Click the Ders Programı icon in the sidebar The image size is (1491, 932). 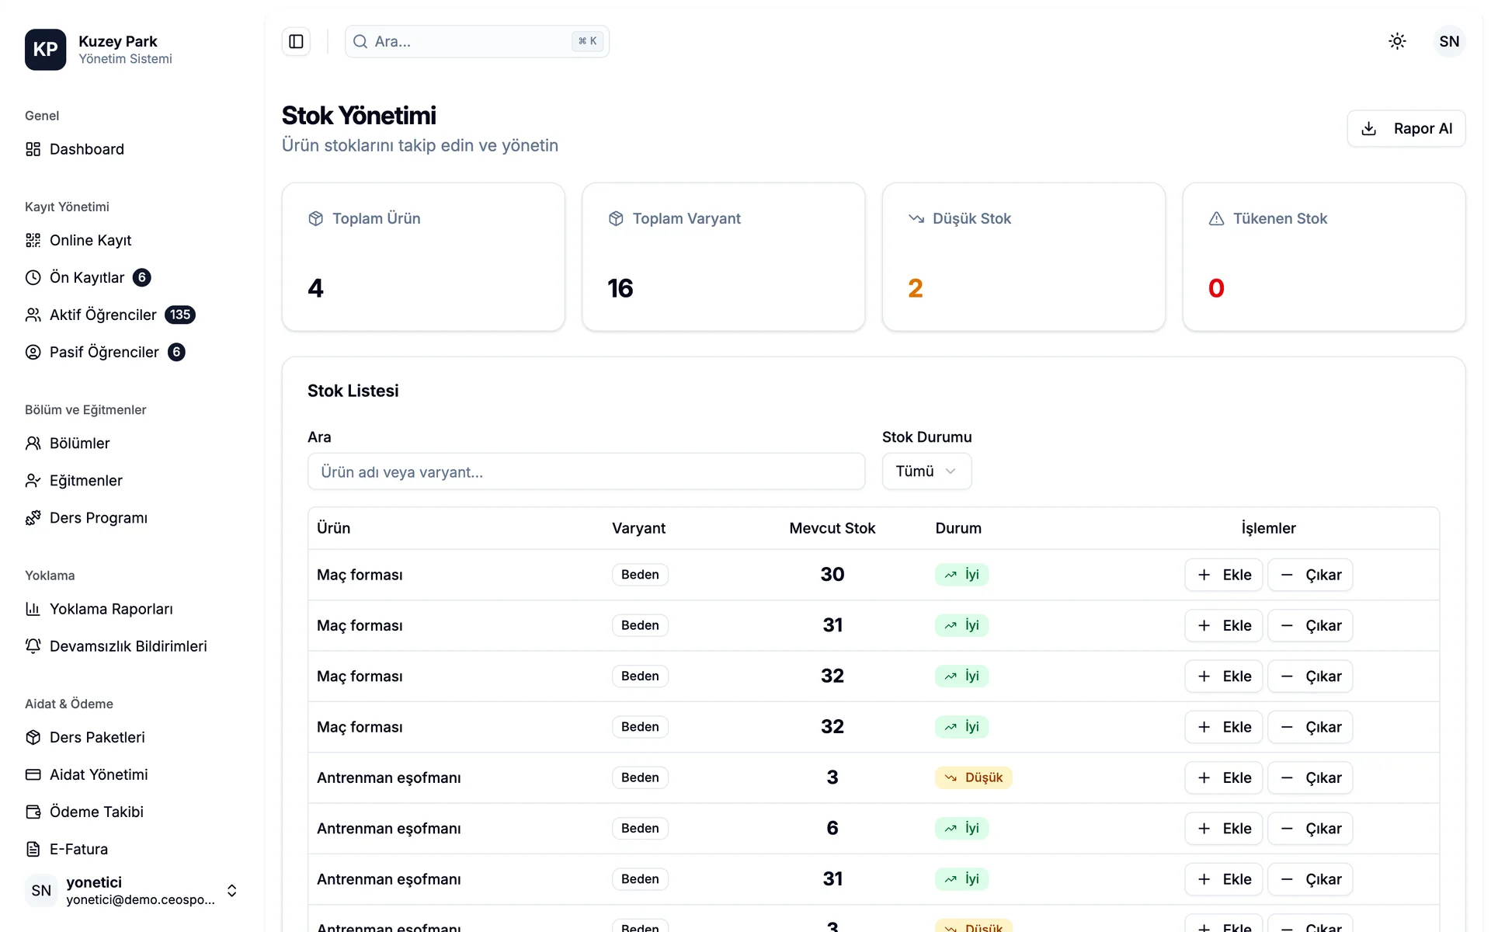click(x=33, y=518)
